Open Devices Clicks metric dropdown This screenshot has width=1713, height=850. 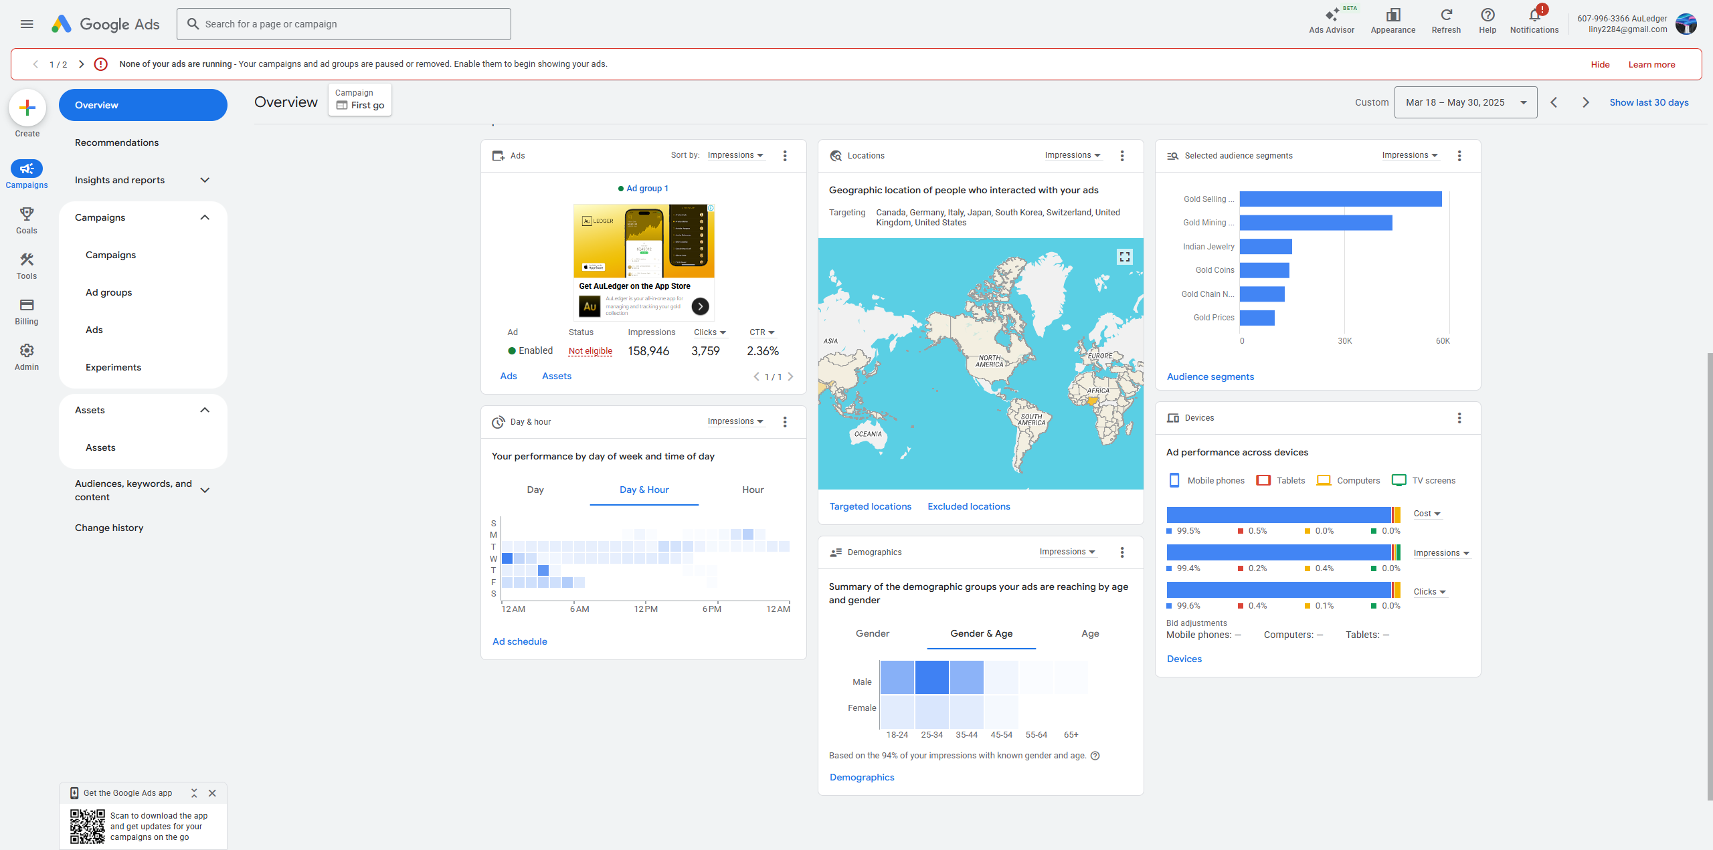(1429, 592)
